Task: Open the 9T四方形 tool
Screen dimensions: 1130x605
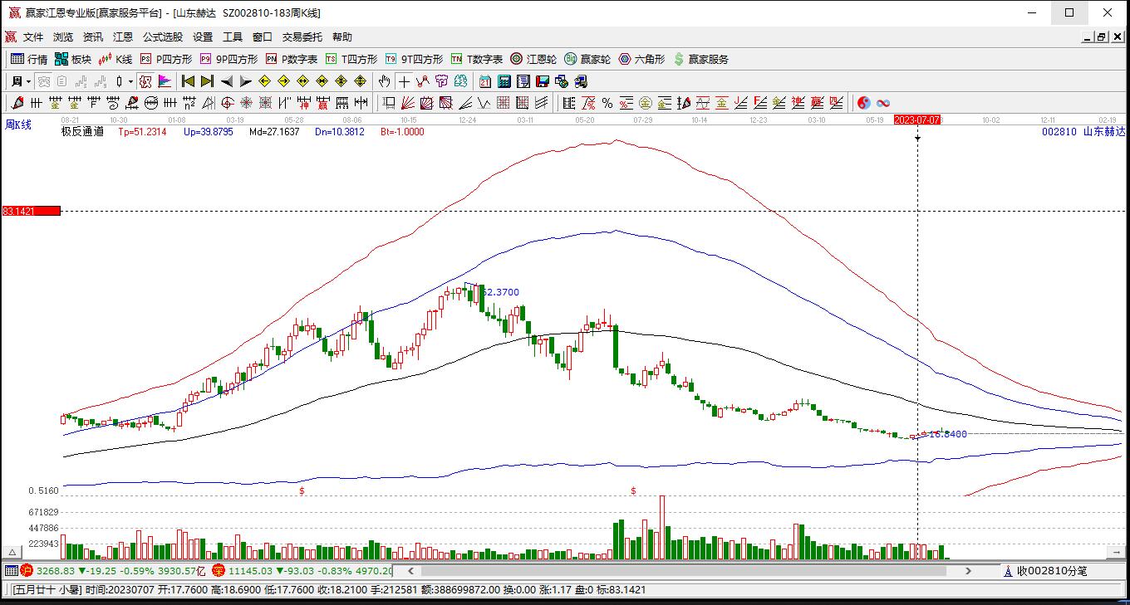Action: click(x=415, y=59)
